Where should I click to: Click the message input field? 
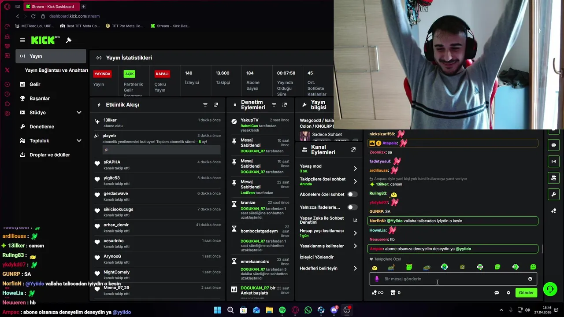coord(453,279)
